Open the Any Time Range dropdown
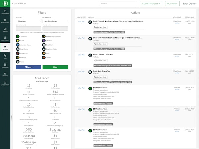199x149 pixels. tap(55, 21)
